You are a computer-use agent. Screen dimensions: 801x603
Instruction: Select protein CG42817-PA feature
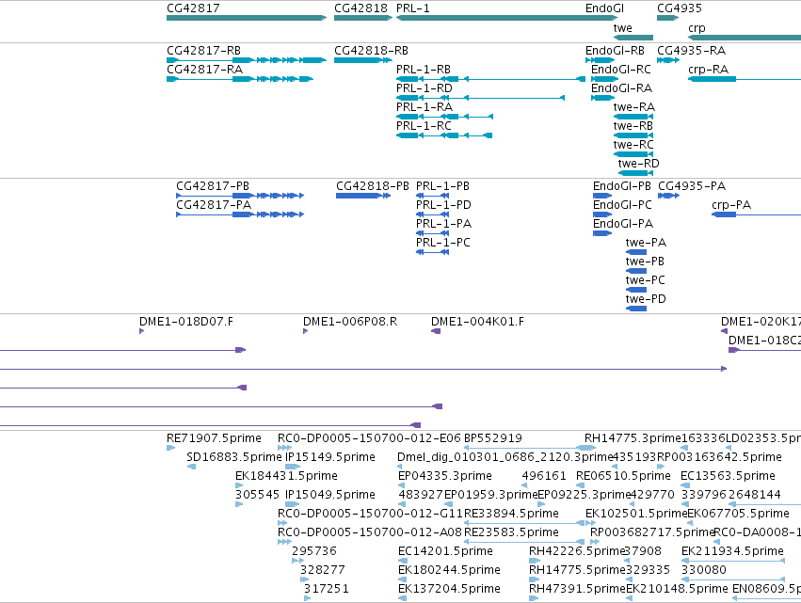click(240, 214)
